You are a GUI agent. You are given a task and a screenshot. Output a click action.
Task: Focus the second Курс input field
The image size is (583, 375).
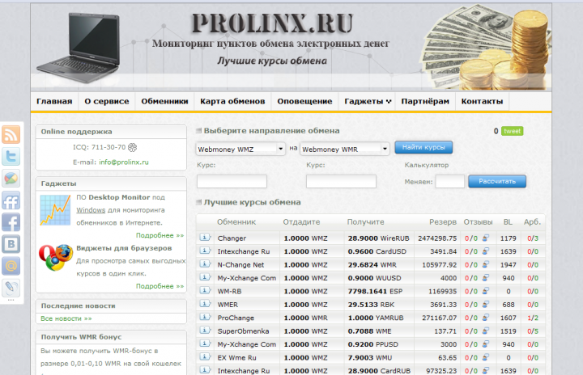341,182
